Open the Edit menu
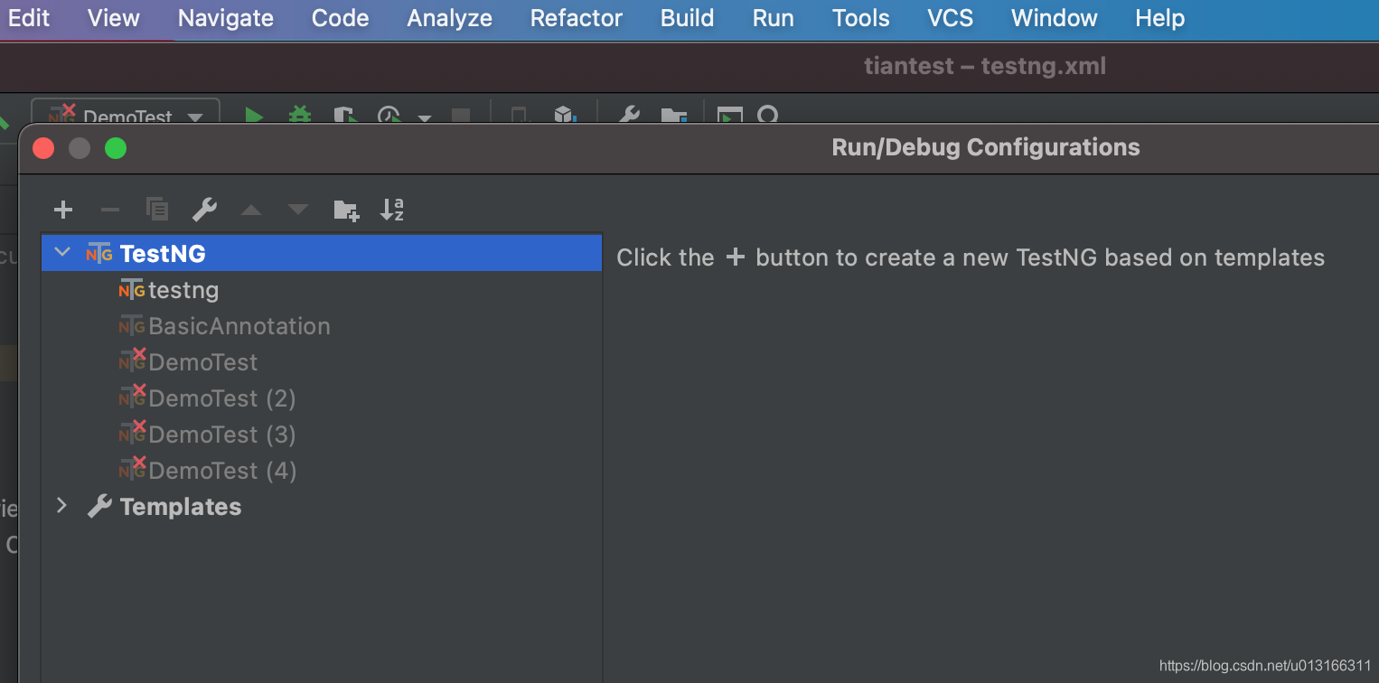 [29, 18]
